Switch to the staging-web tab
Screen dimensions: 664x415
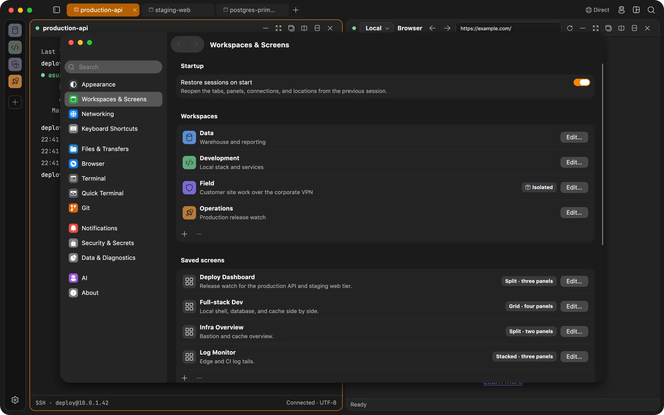tap(178, 10)
